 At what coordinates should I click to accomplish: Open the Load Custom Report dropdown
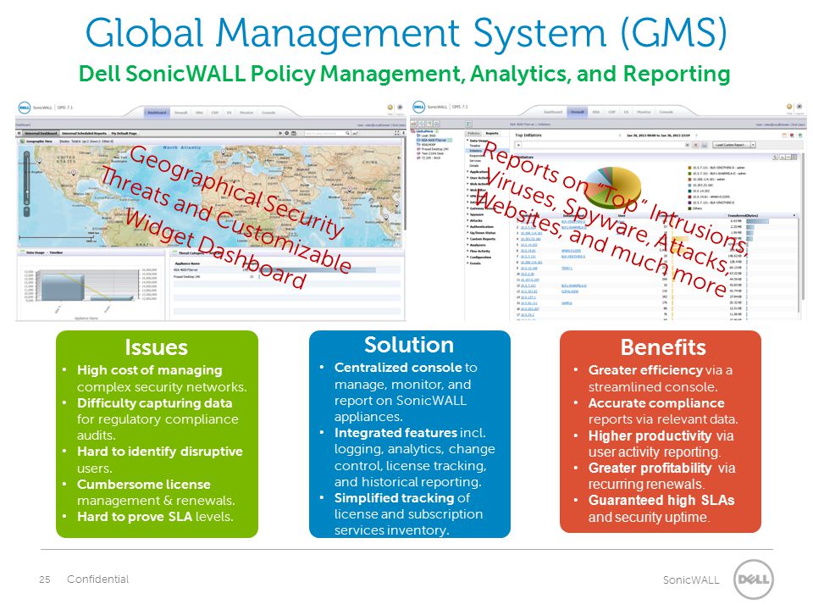(734, 145)
